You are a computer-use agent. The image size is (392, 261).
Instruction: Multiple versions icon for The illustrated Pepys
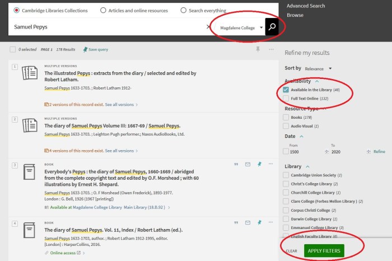pos(30,73)
